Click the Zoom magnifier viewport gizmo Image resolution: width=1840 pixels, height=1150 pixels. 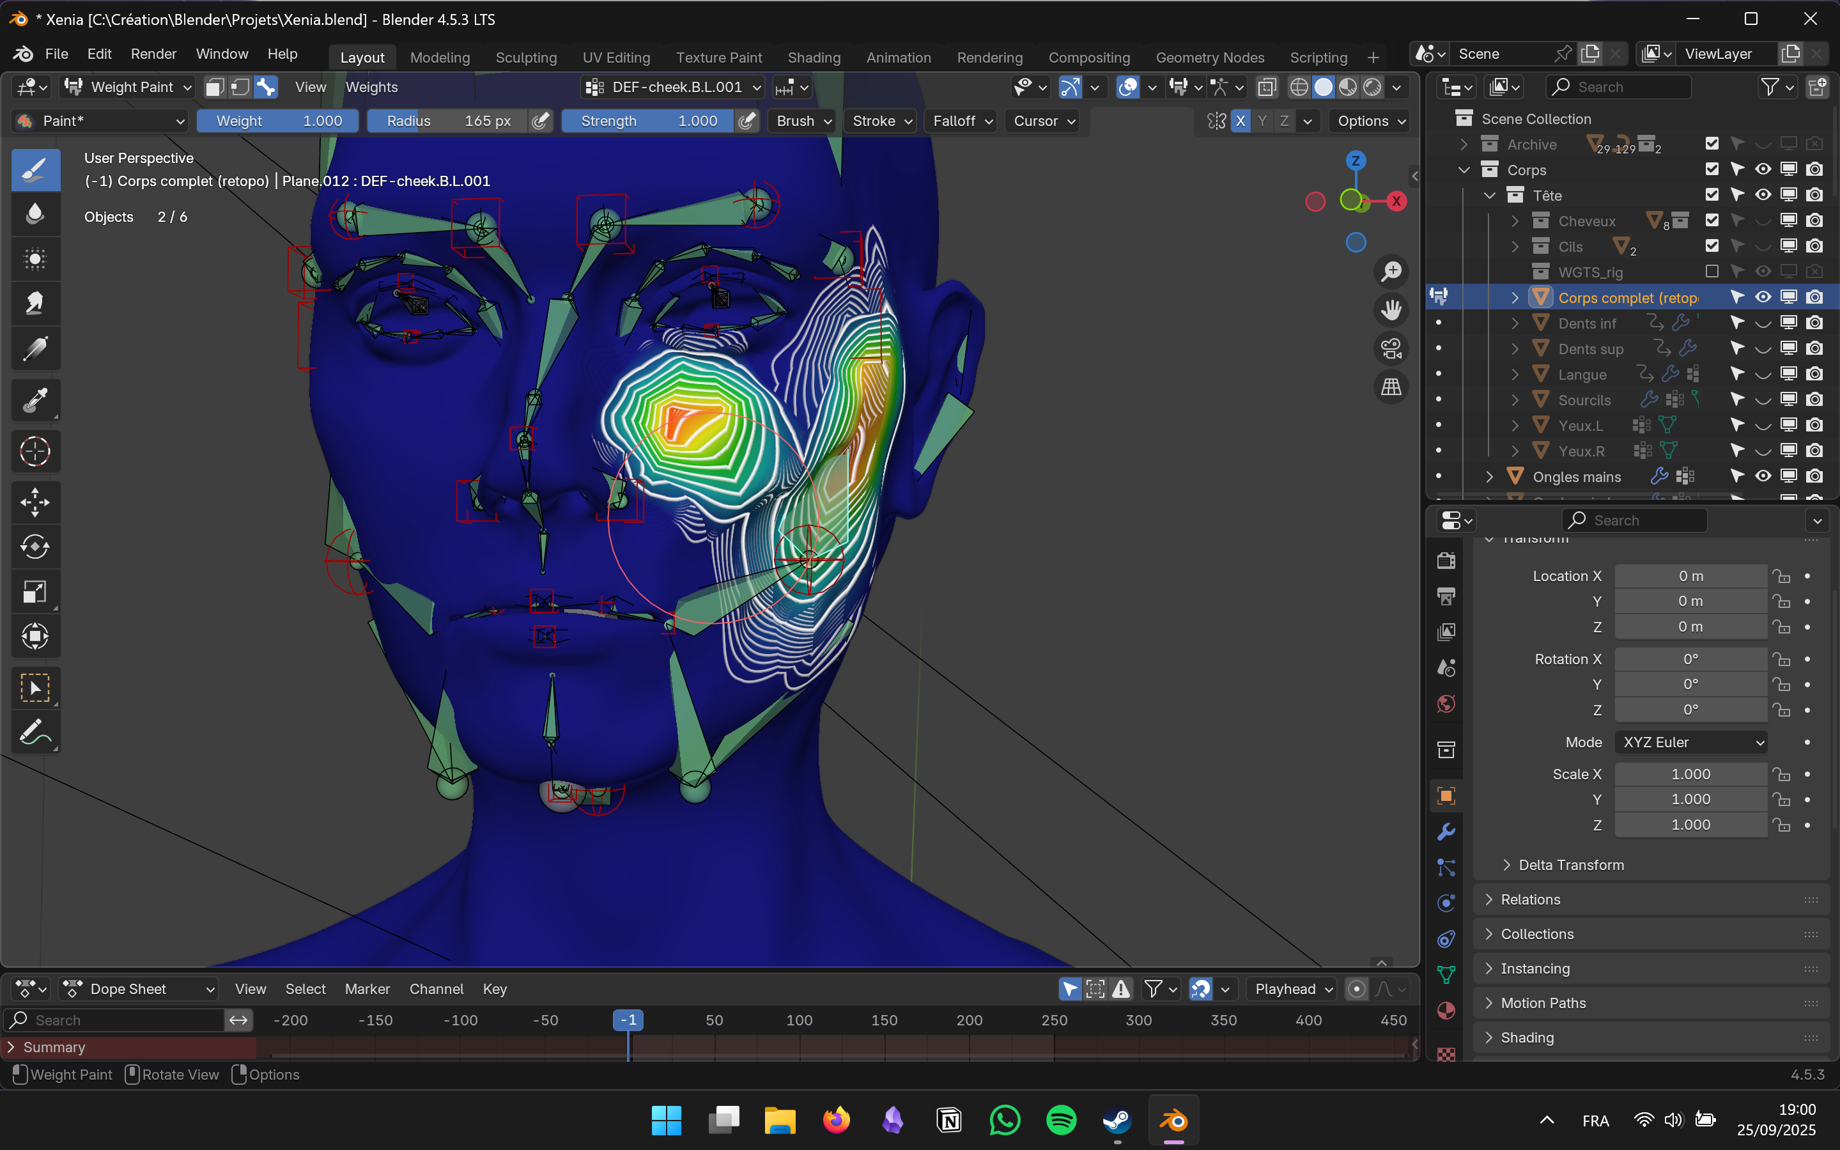1391,272
